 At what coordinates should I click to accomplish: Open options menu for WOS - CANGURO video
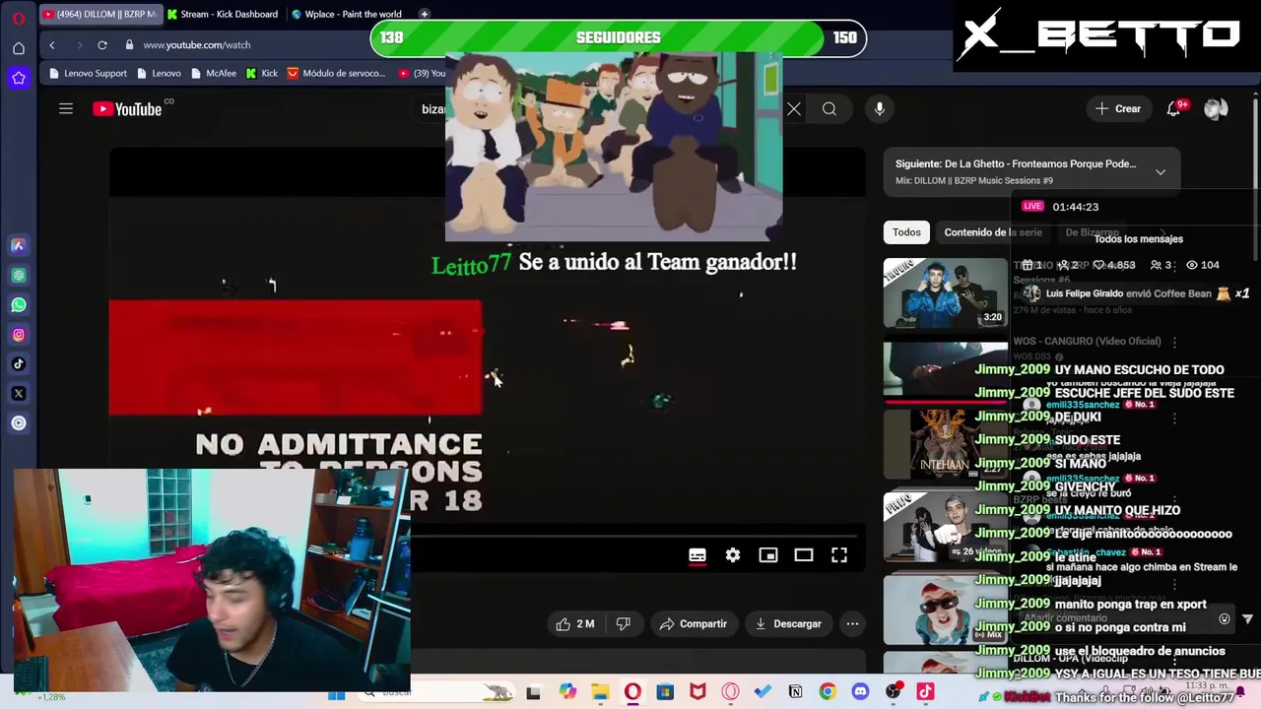pyautogui.click(x=1174, y=342)
